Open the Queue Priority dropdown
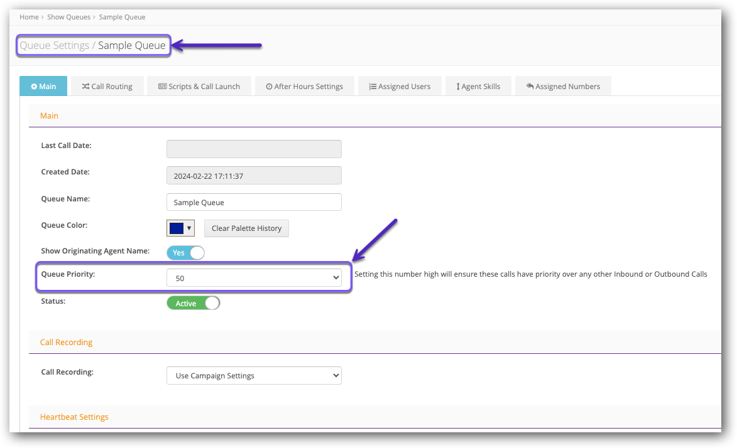Screen dimensions: 737x448 coord(254,277)
